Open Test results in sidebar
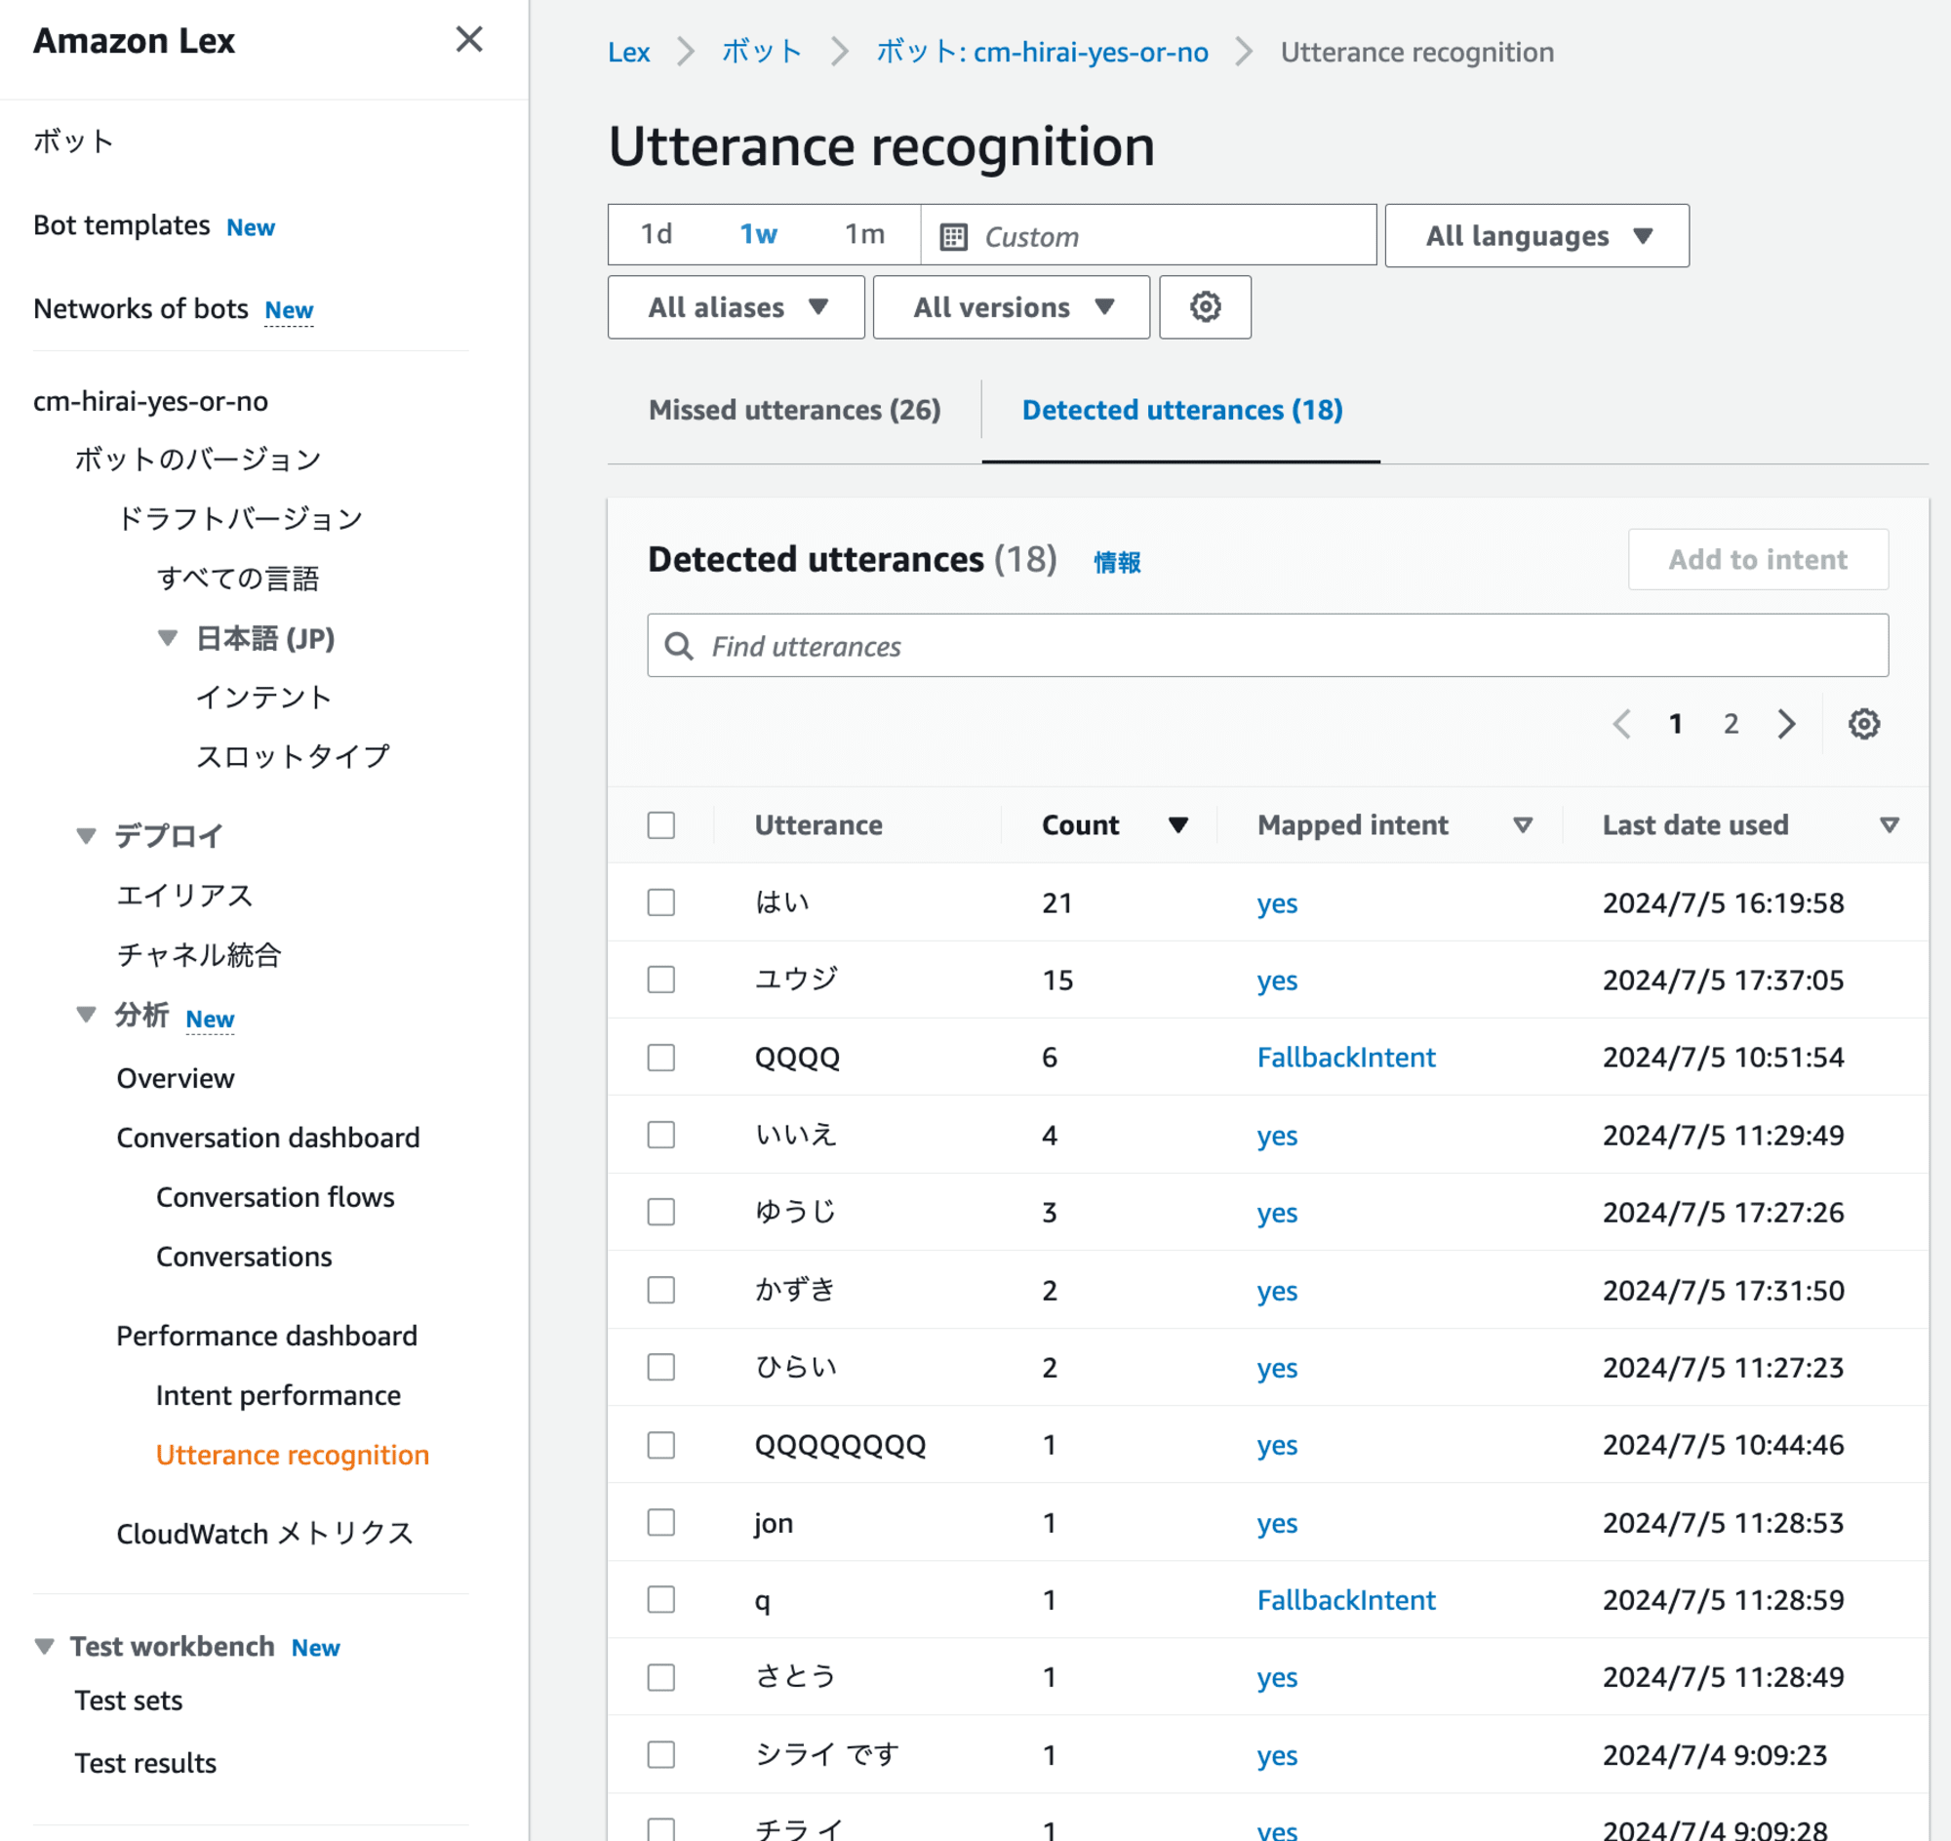This screenshot has width=1951, height=1841. (x=145, y=1764)
